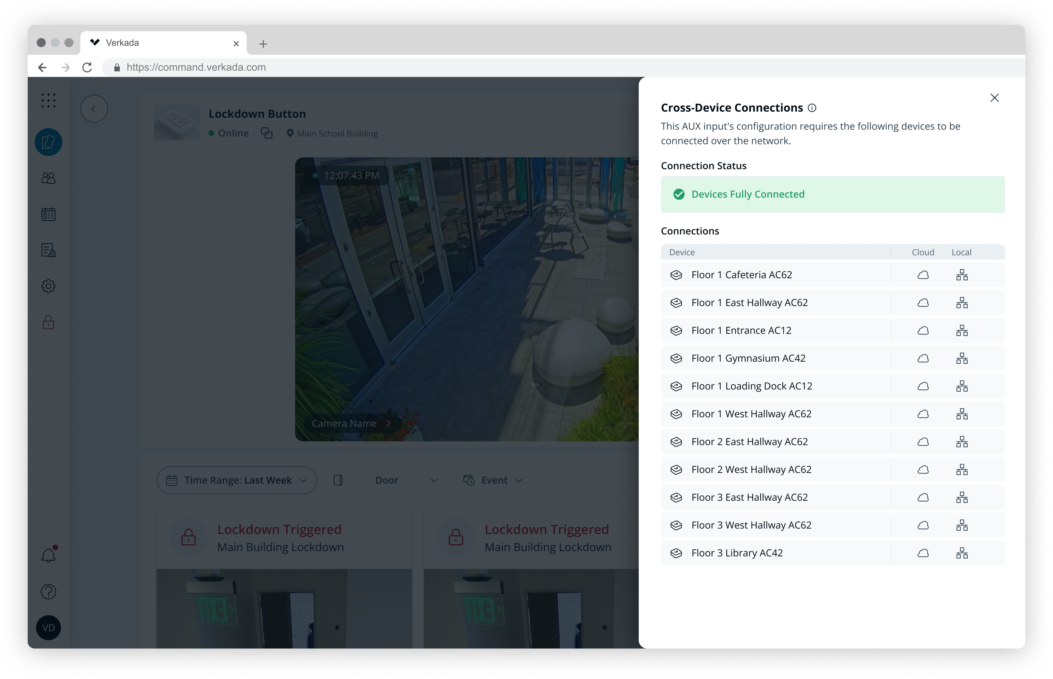
Task: Open the calendar/events sidebar icon
Action: click(49, 214)
